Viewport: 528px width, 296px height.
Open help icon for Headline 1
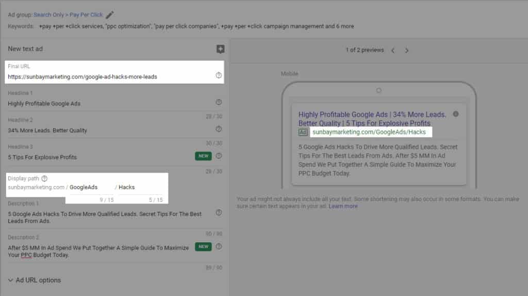219,102
